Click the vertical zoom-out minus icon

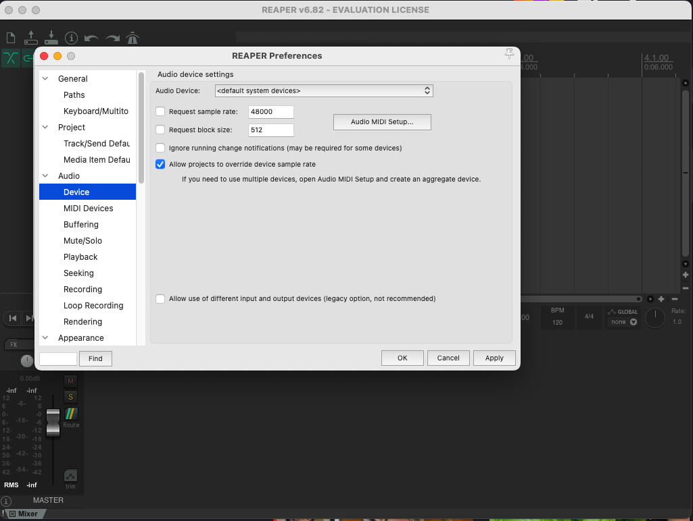tap(686, 288)
